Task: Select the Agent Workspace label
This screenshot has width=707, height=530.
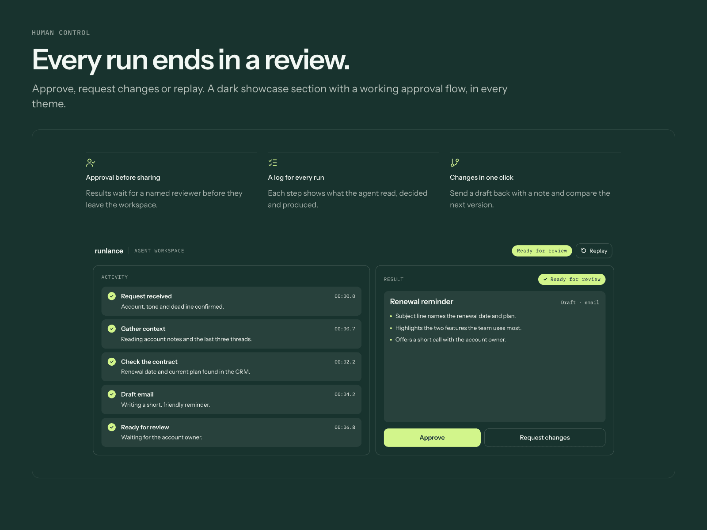Action: coord(159,251)
